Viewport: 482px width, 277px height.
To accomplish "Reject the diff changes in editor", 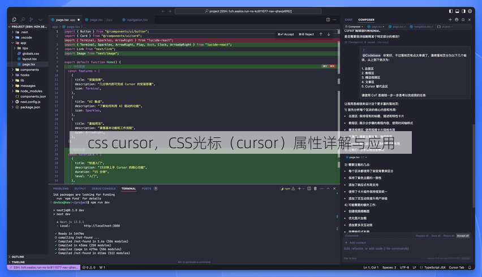I will pos(307,34).
